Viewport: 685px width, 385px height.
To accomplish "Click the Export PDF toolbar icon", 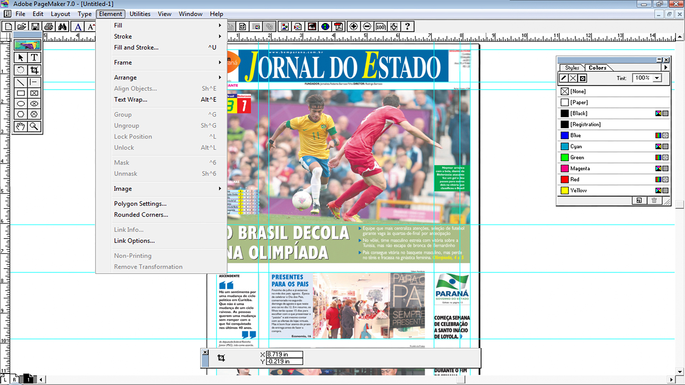I will tap(339, 26).
